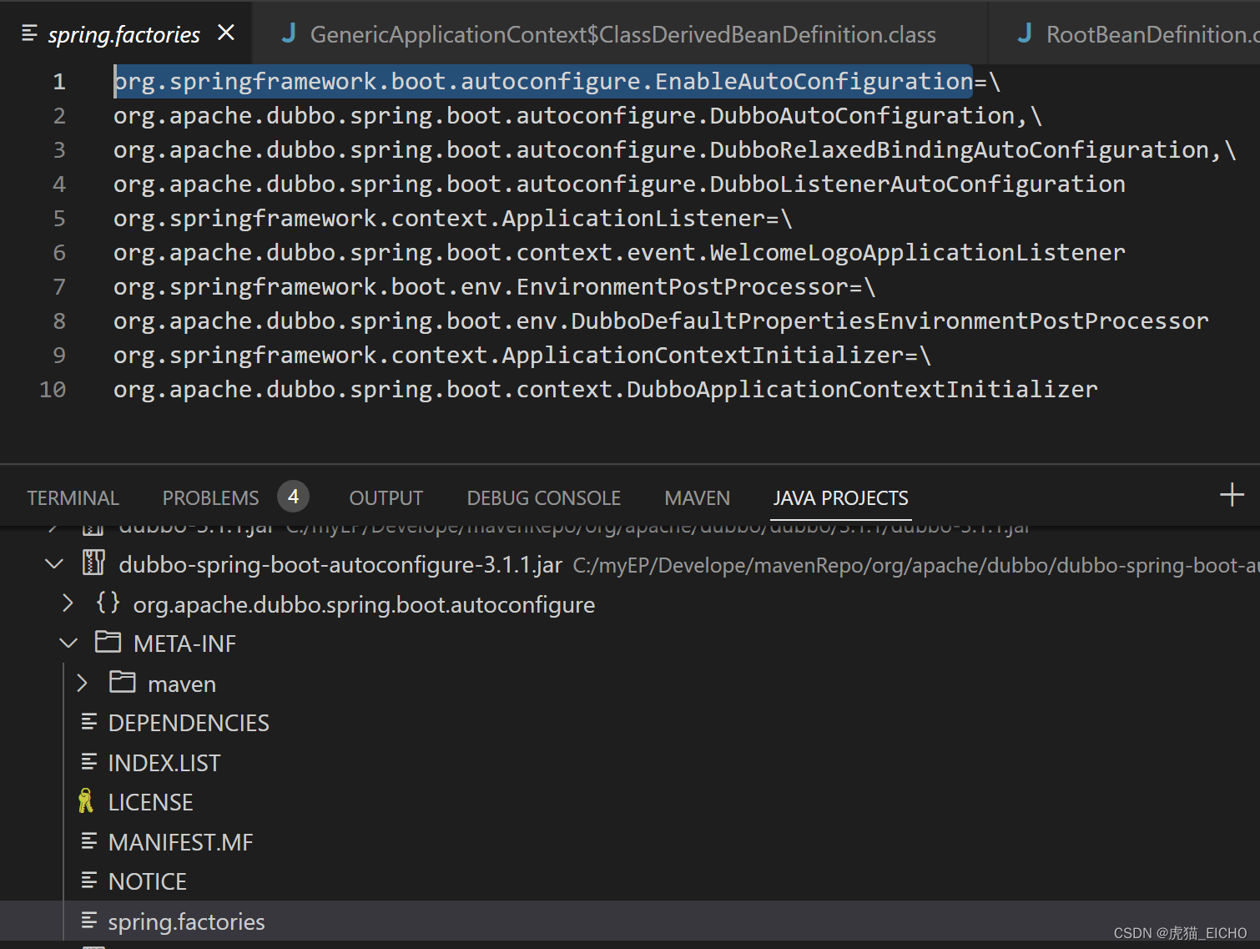Expand the org.apache.dubbo.spring.boot.autoconfigure package

click(68, 603)
